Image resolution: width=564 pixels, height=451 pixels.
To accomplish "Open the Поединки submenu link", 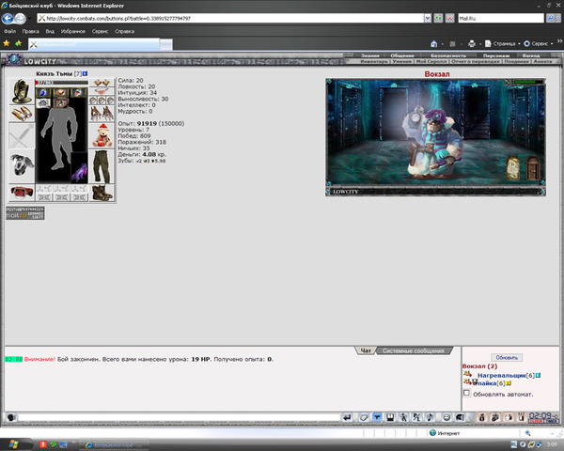I will 516,61.
